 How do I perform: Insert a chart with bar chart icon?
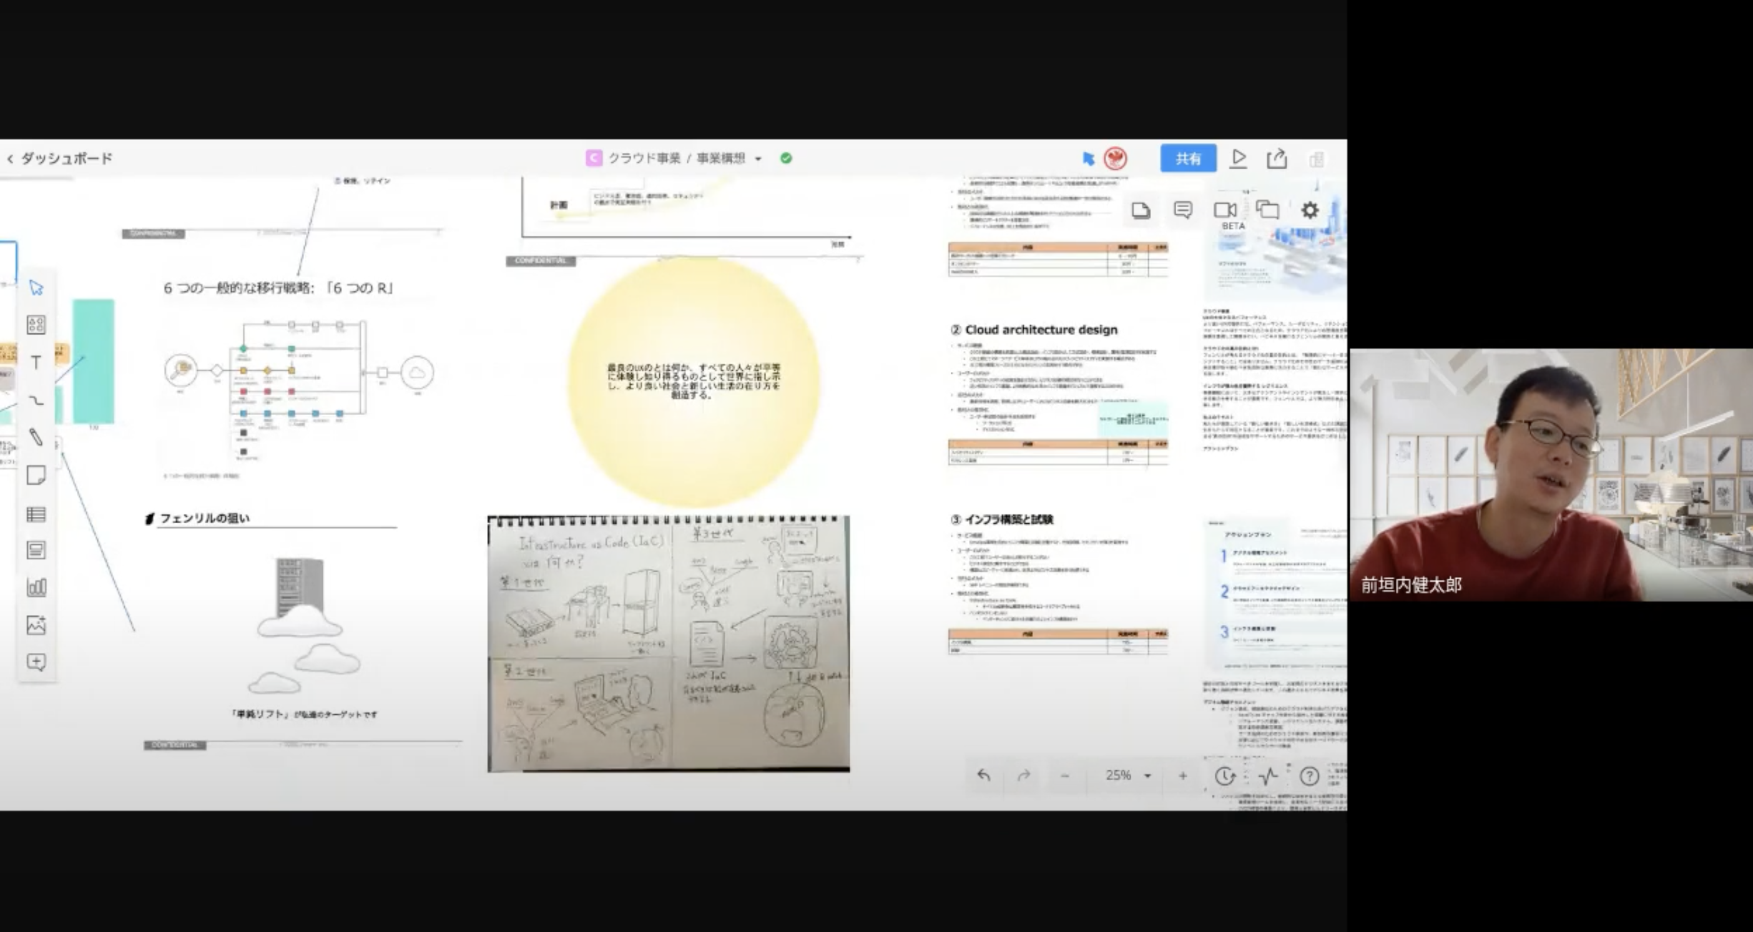point(36,587)
